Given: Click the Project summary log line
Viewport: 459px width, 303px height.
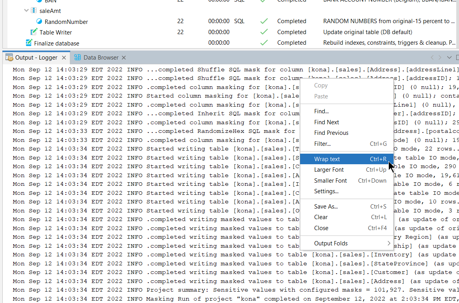Looking at the screenshot, I should [x=236, y=290].
